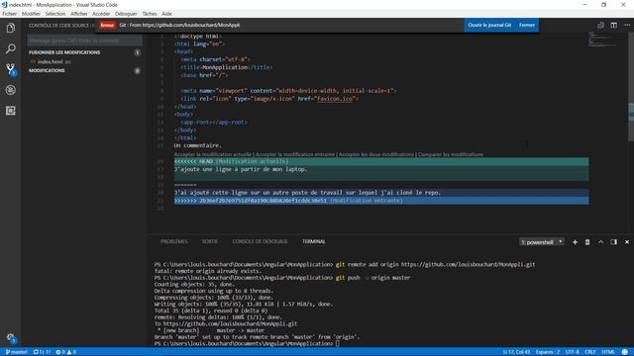Open the Aide menu

tap(166, 14)
